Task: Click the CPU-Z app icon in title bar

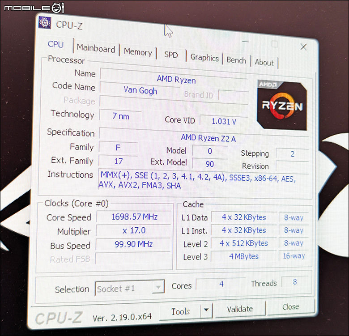Action: click(45, 22)
